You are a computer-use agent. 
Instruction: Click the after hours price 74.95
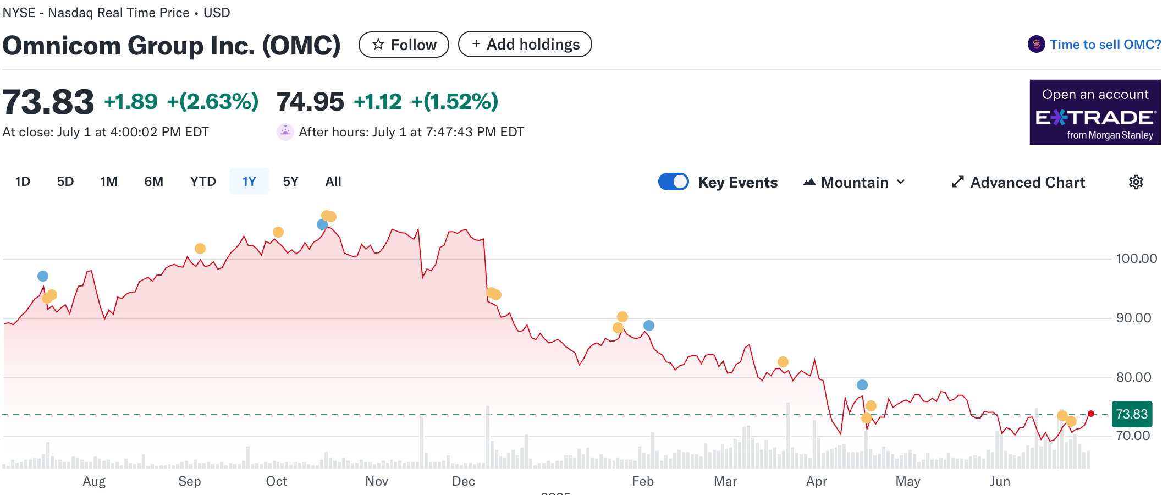310,102
